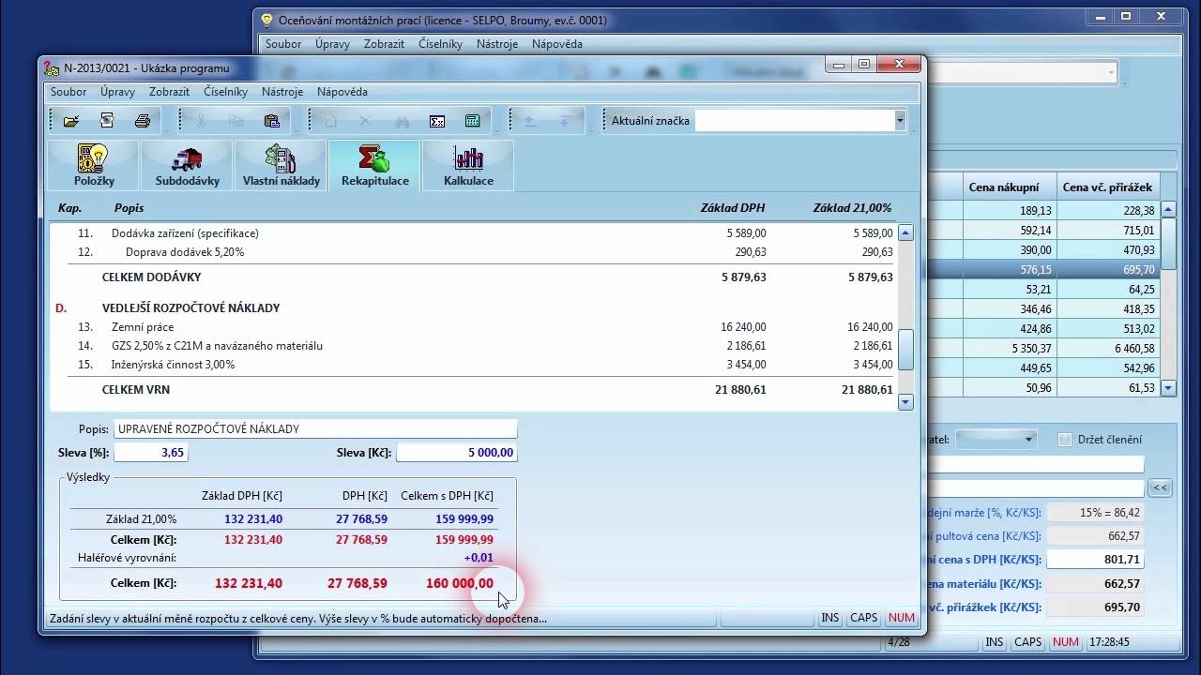Select the row 'Doprava dodávek 5,20%'
Viewport: 1201px width, 675px height.
tap(475, 252)
